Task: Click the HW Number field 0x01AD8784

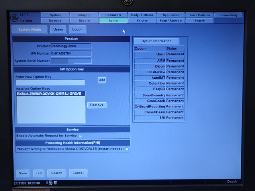Action: click(71, 53)
